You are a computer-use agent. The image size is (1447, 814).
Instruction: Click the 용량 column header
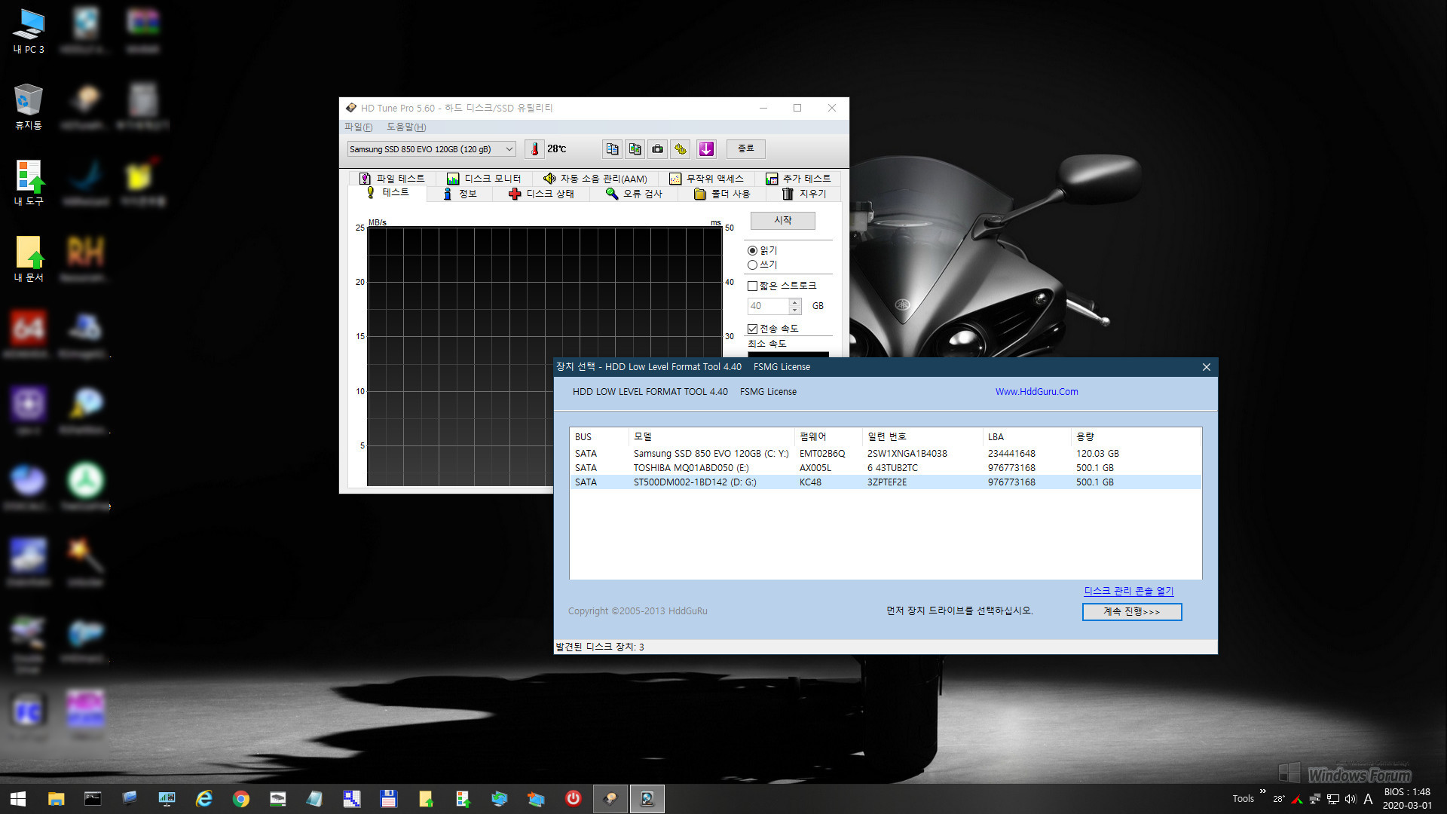pyautogui.click(x=1135, y=436)
